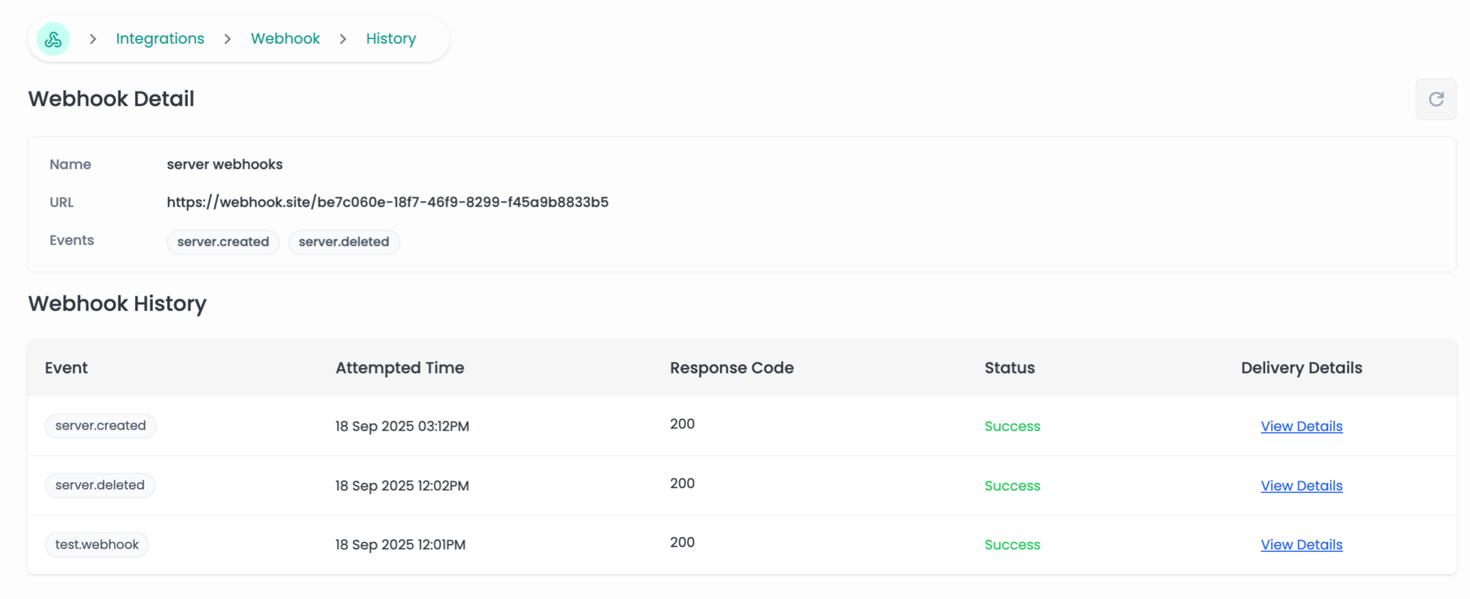The image size is (1470, 599).
Task: Click the Success status of the test.webhook event
Action: 1012,544
